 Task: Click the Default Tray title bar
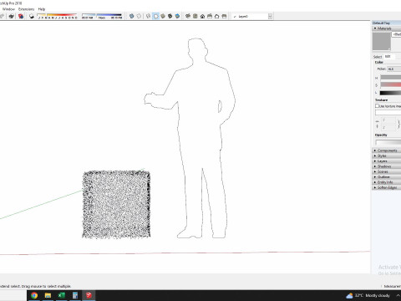[x=387, y=23]
